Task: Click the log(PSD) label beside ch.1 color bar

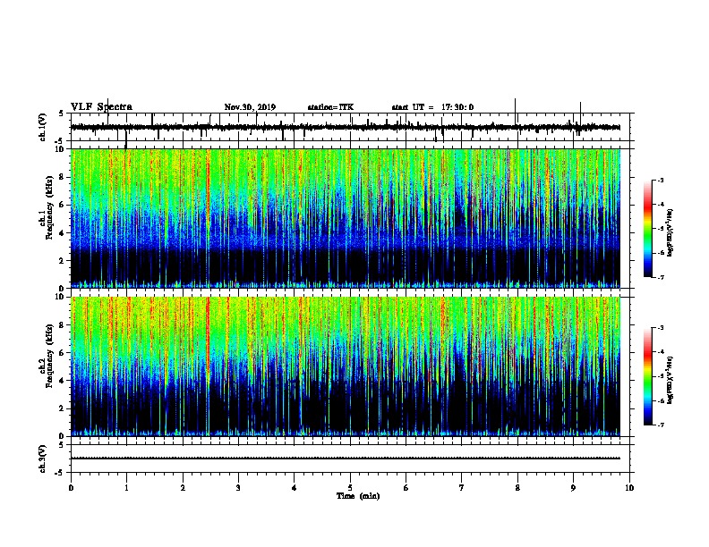Action: (670, 233)
